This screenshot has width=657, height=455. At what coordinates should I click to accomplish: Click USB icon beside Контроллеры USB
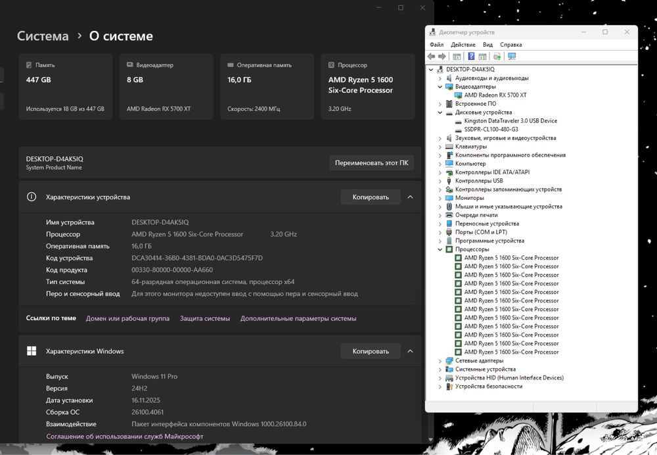pyautogui.click(x=449, y=181)
